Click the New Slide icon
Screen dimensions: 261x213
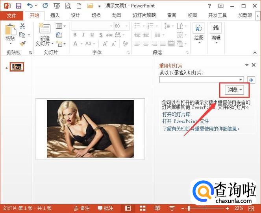click(x=44, y=29)
